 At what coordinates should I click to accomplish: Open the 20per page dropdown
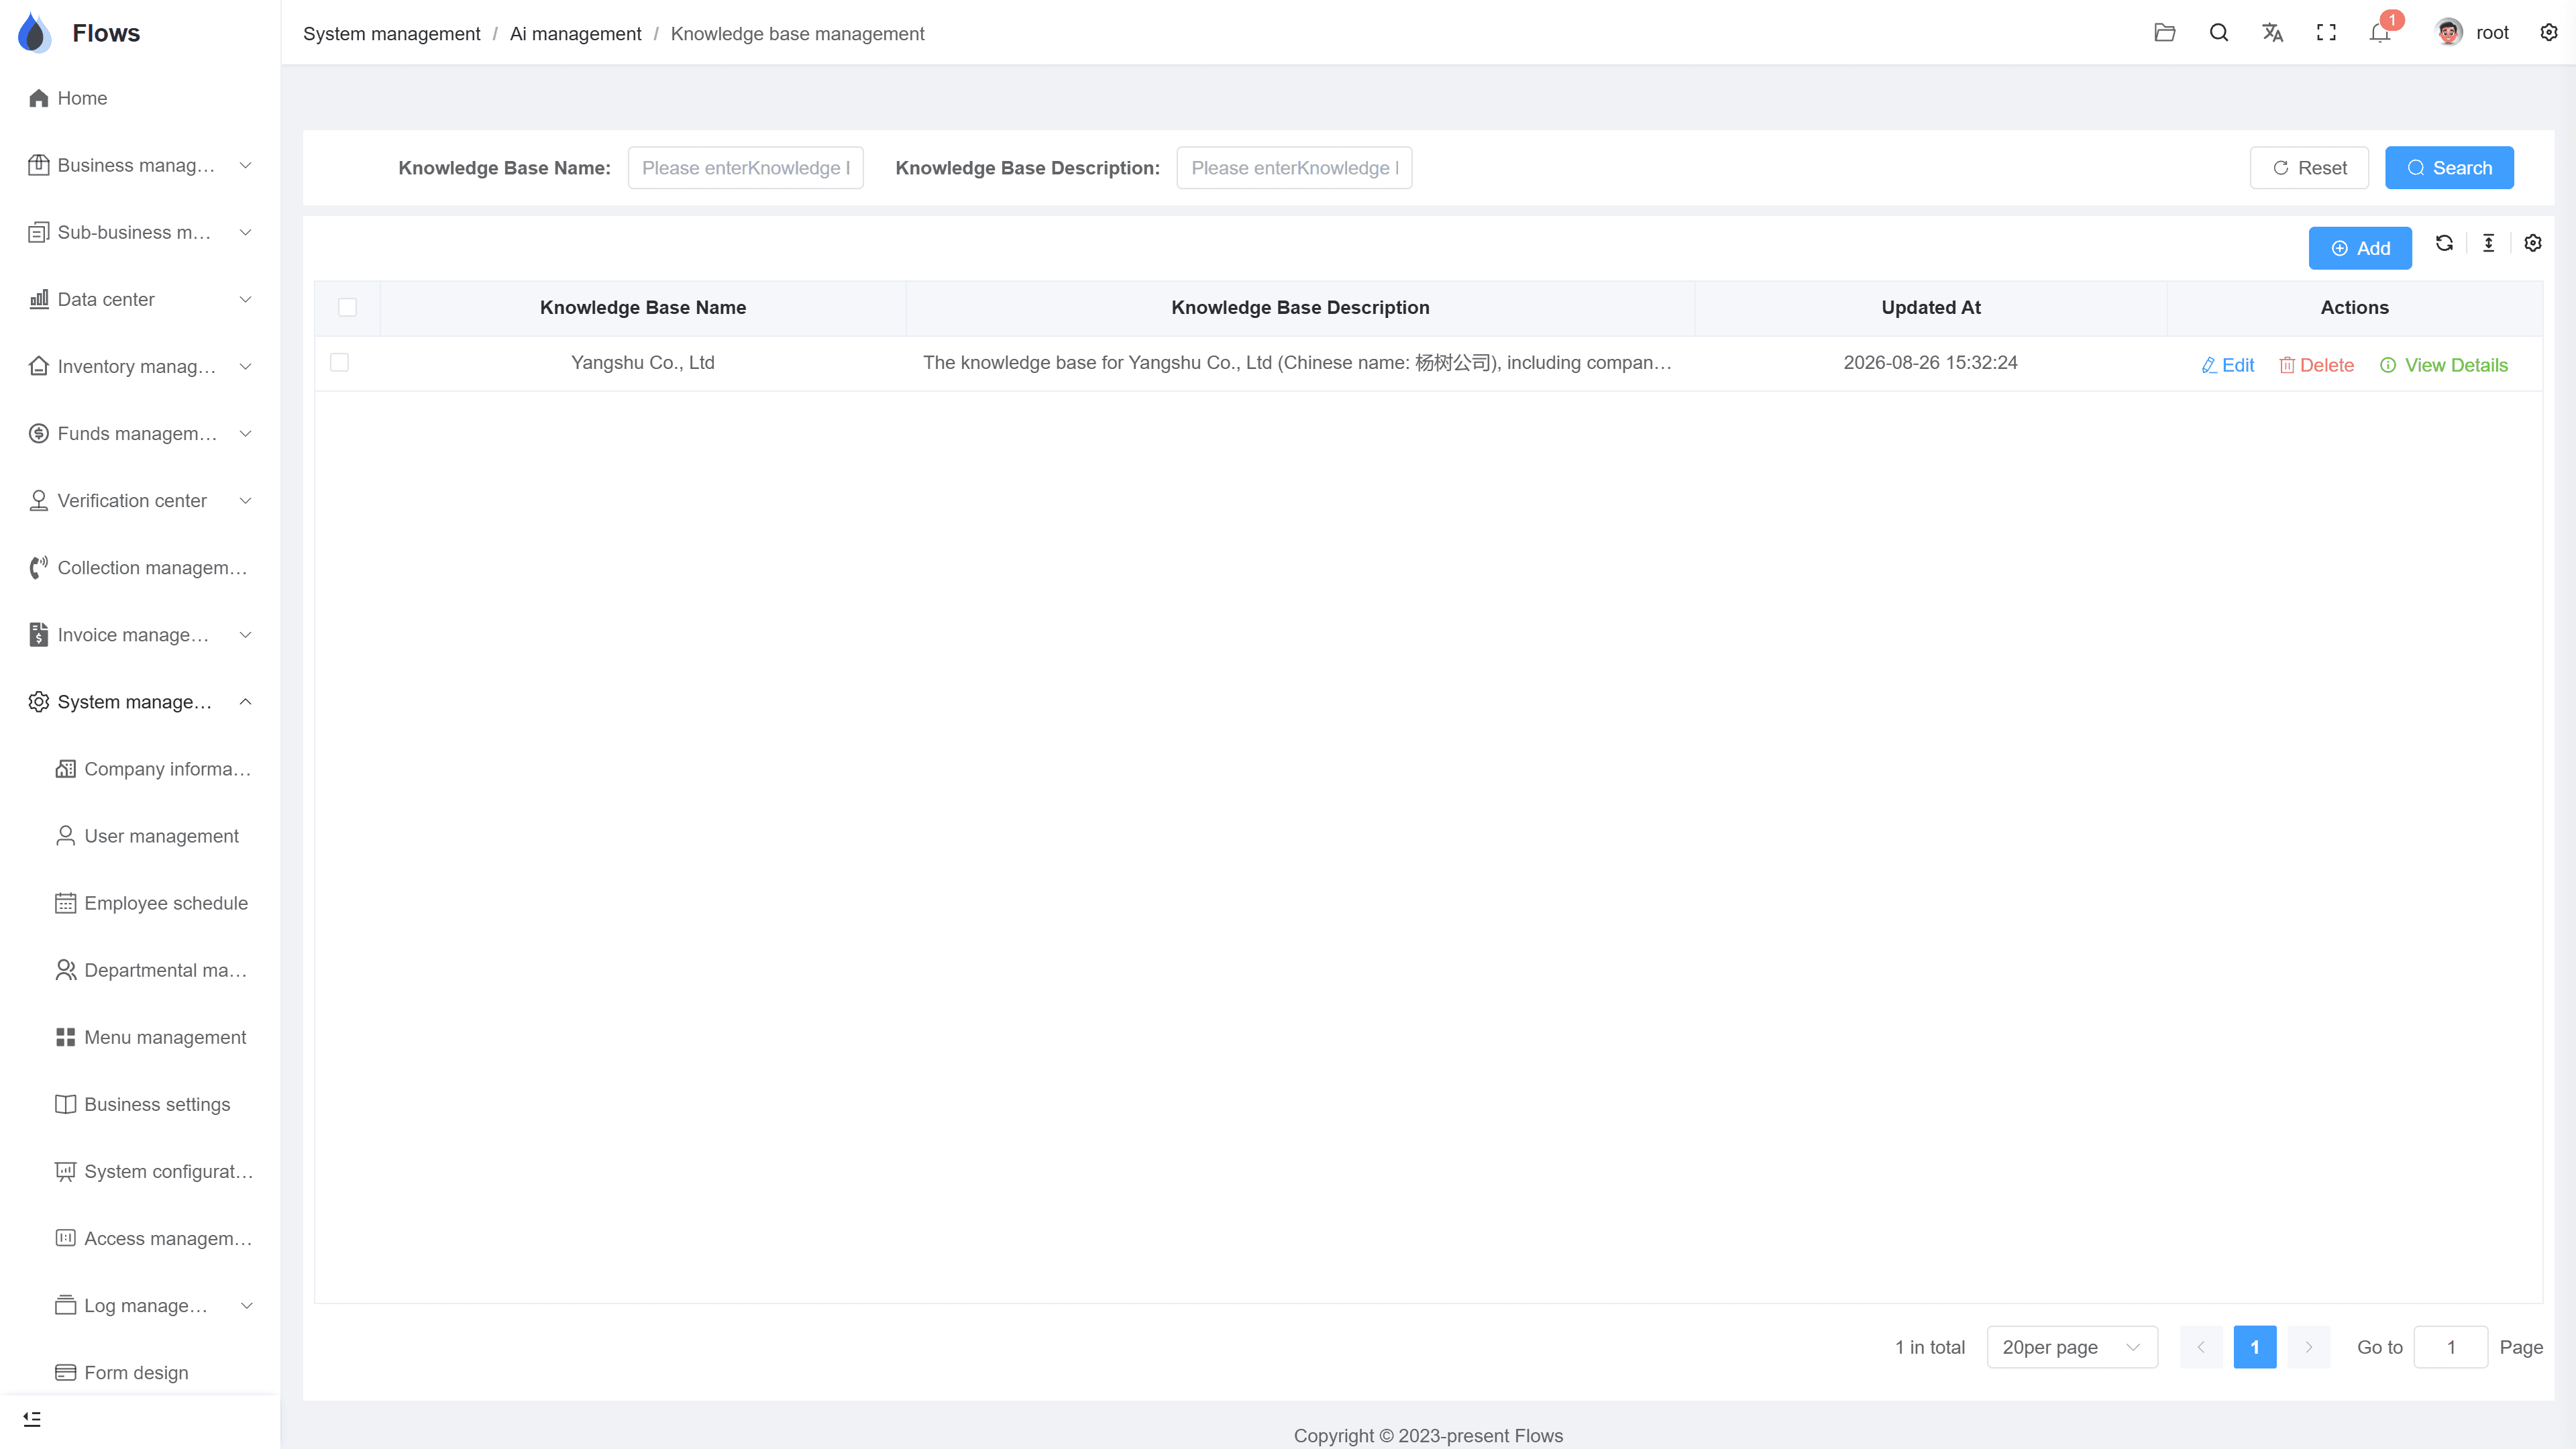point(2072,1347)
